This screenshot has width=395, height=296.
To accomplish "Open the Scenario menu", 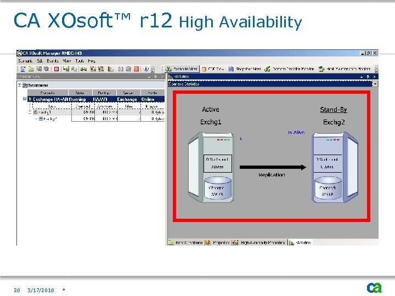I will point(25,61).
